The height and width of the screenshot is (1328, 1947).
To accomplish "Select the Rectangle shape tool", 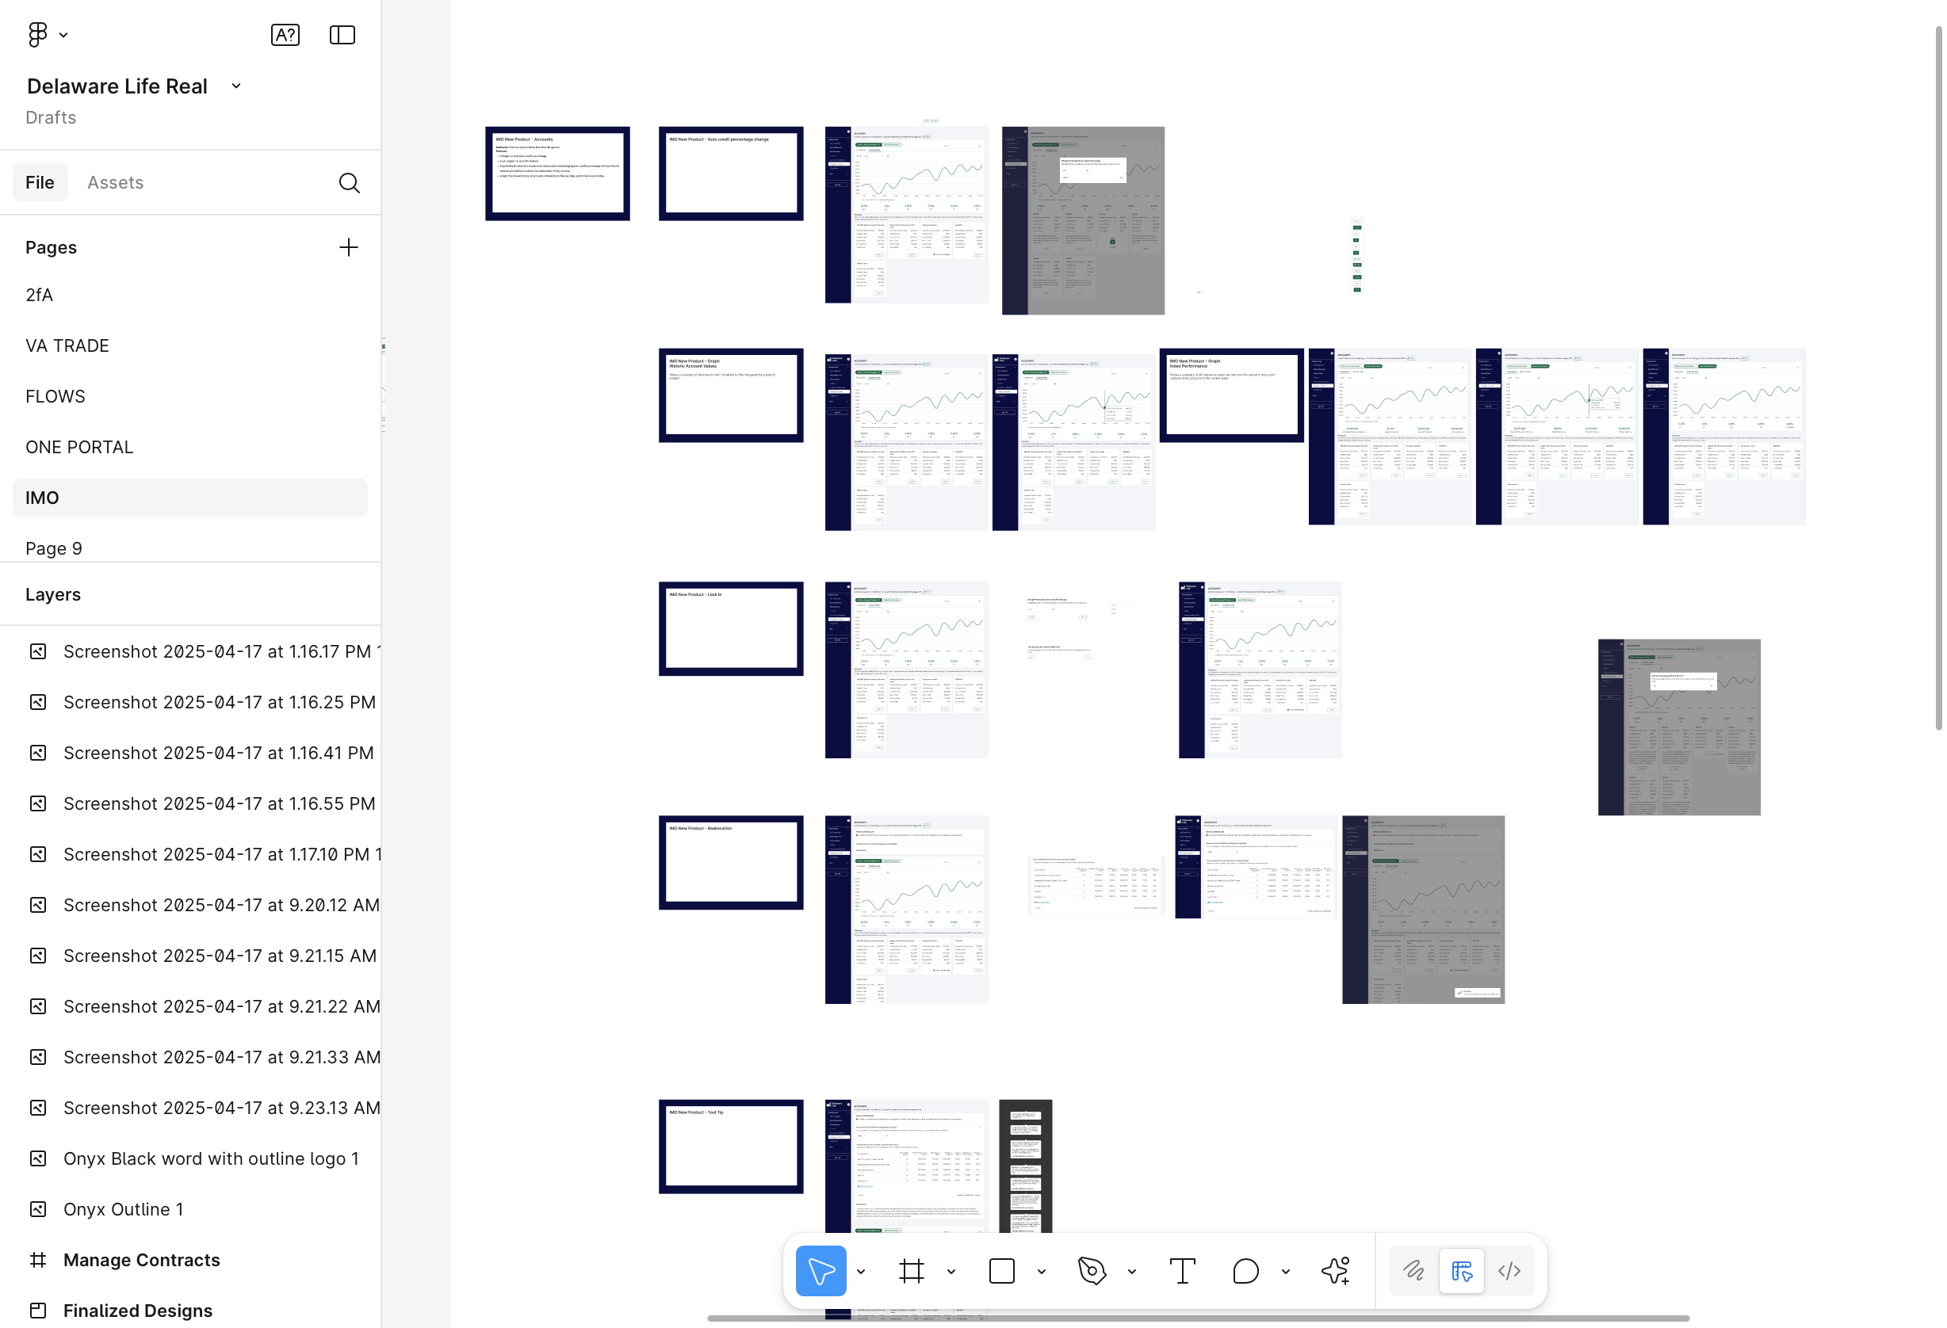I will point(1001,1270).
